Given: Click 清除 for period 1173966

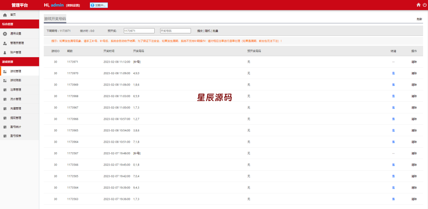Looking at the screenshot, I should (414, 119).
